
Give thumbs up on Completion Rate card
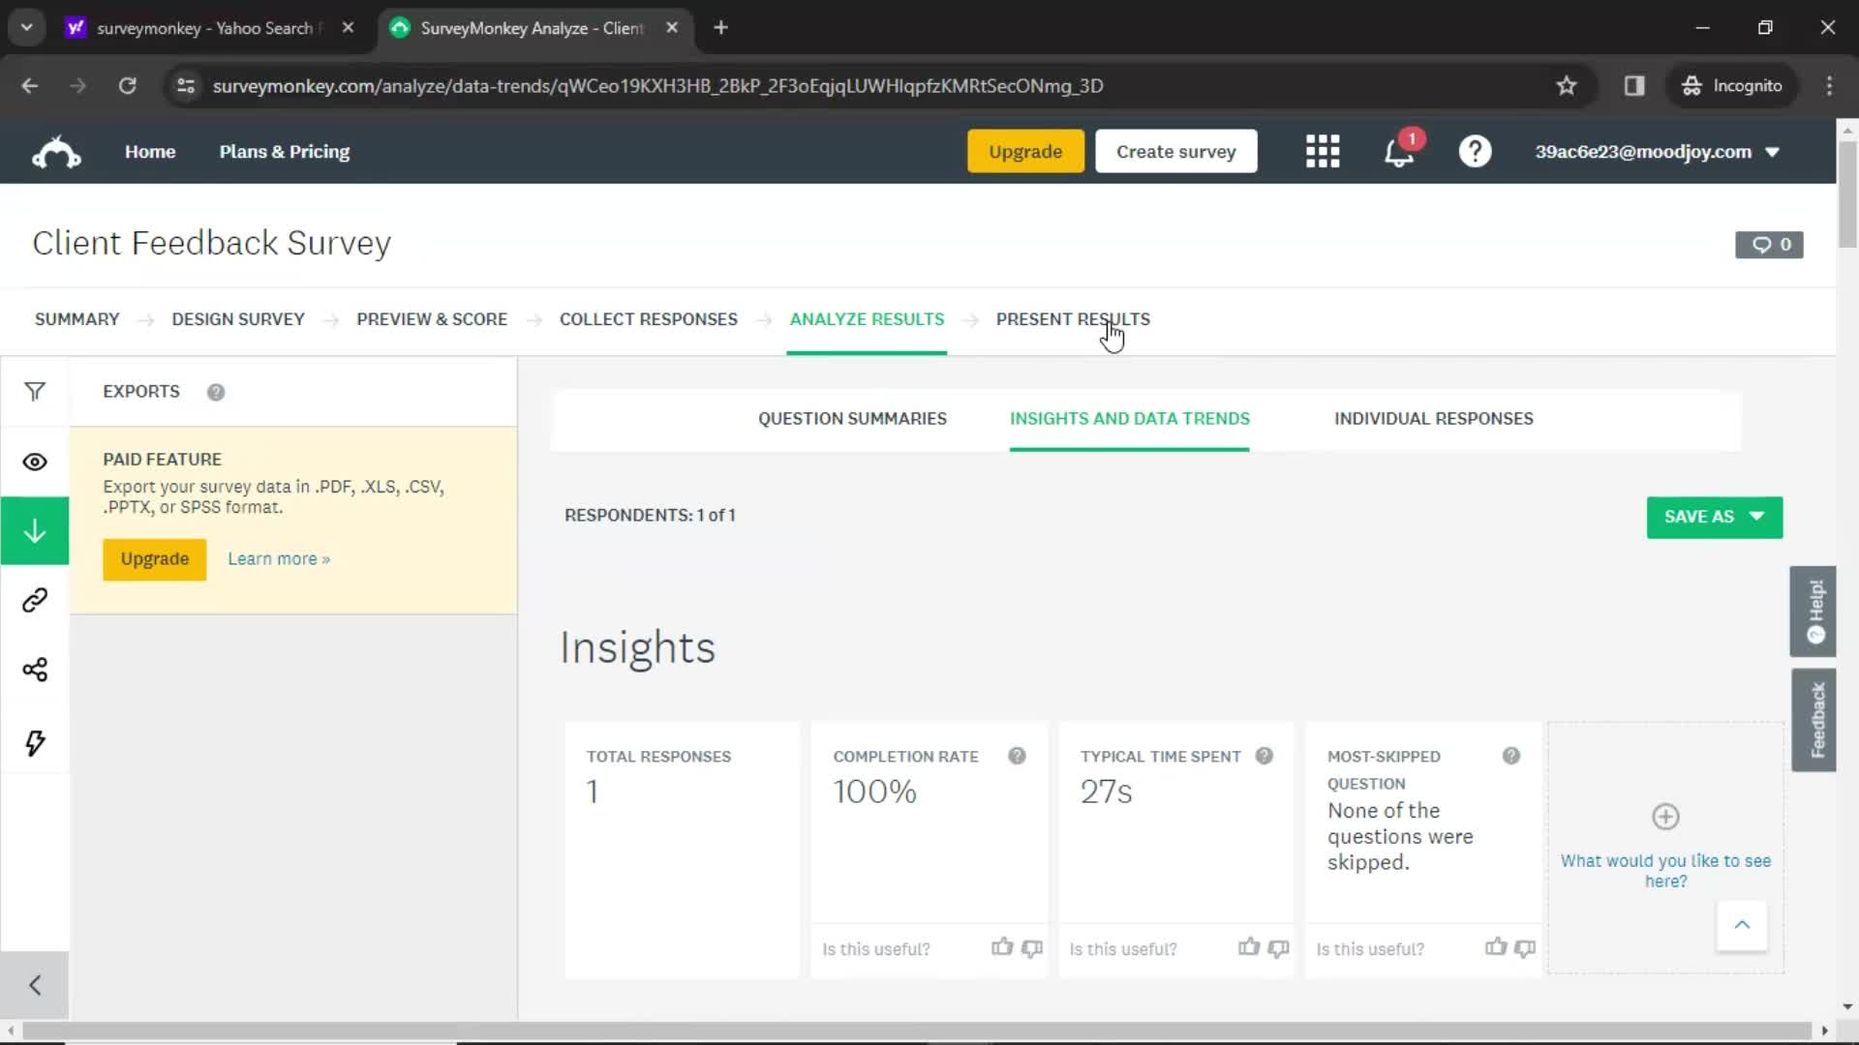coord(1001,948)
